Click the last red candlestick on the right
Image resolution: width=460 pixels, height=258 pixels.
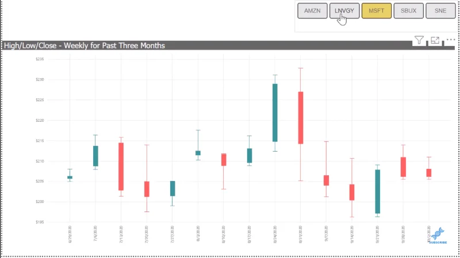click(x=429, y=173)
